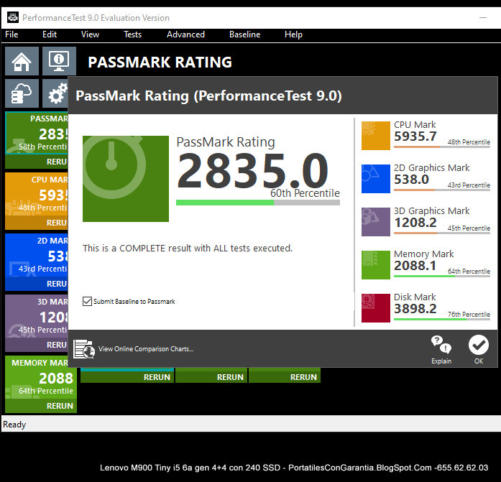Click the 45th Percentile label under 3D Graphics
This screenshot has width=501, height=482.
pyautogui.click(x=469, y=228)
